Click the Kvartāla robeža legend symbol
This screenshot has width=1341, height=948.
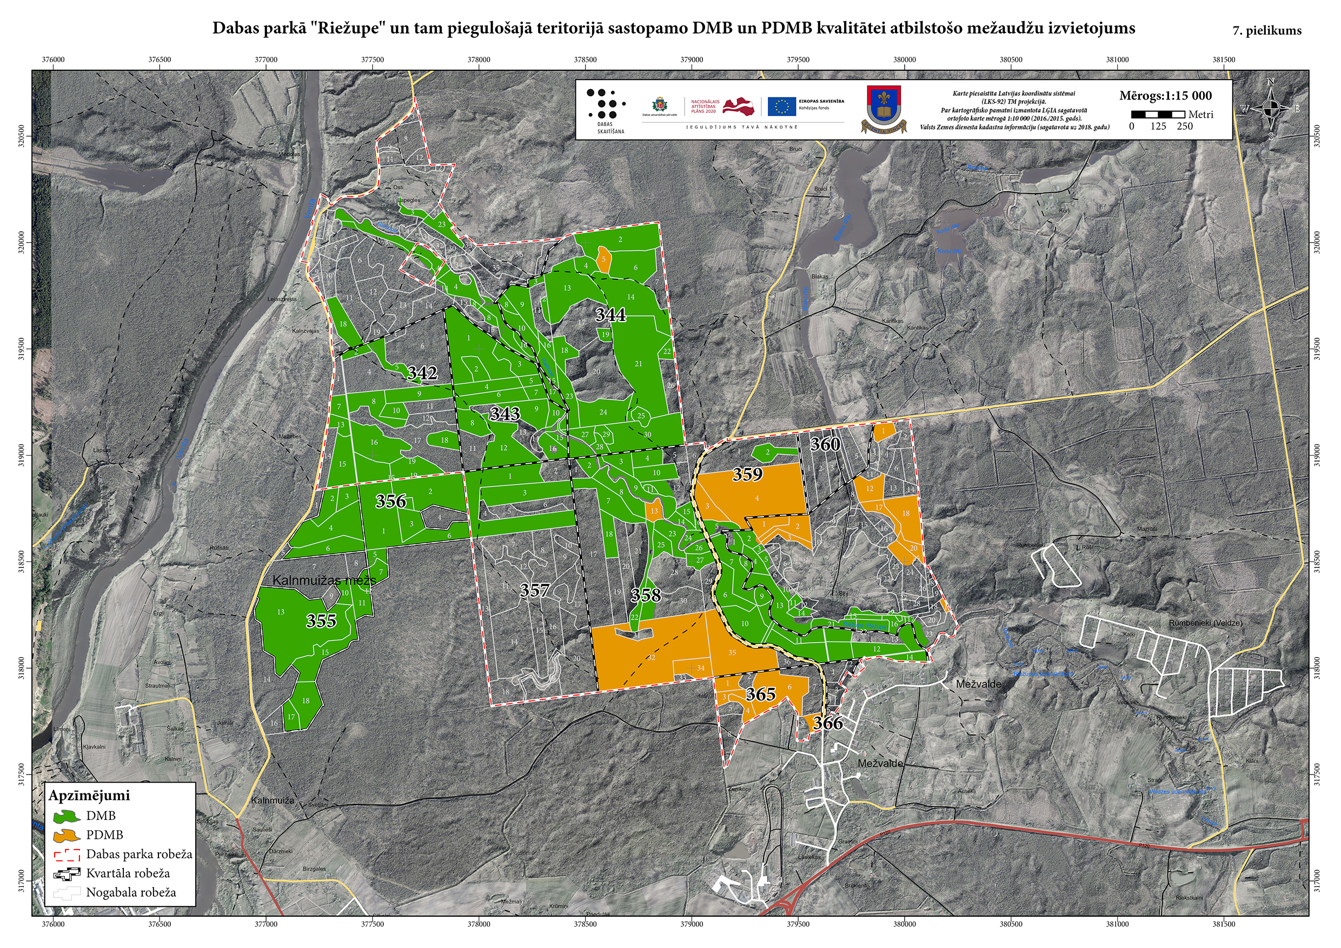coord(67,874)
